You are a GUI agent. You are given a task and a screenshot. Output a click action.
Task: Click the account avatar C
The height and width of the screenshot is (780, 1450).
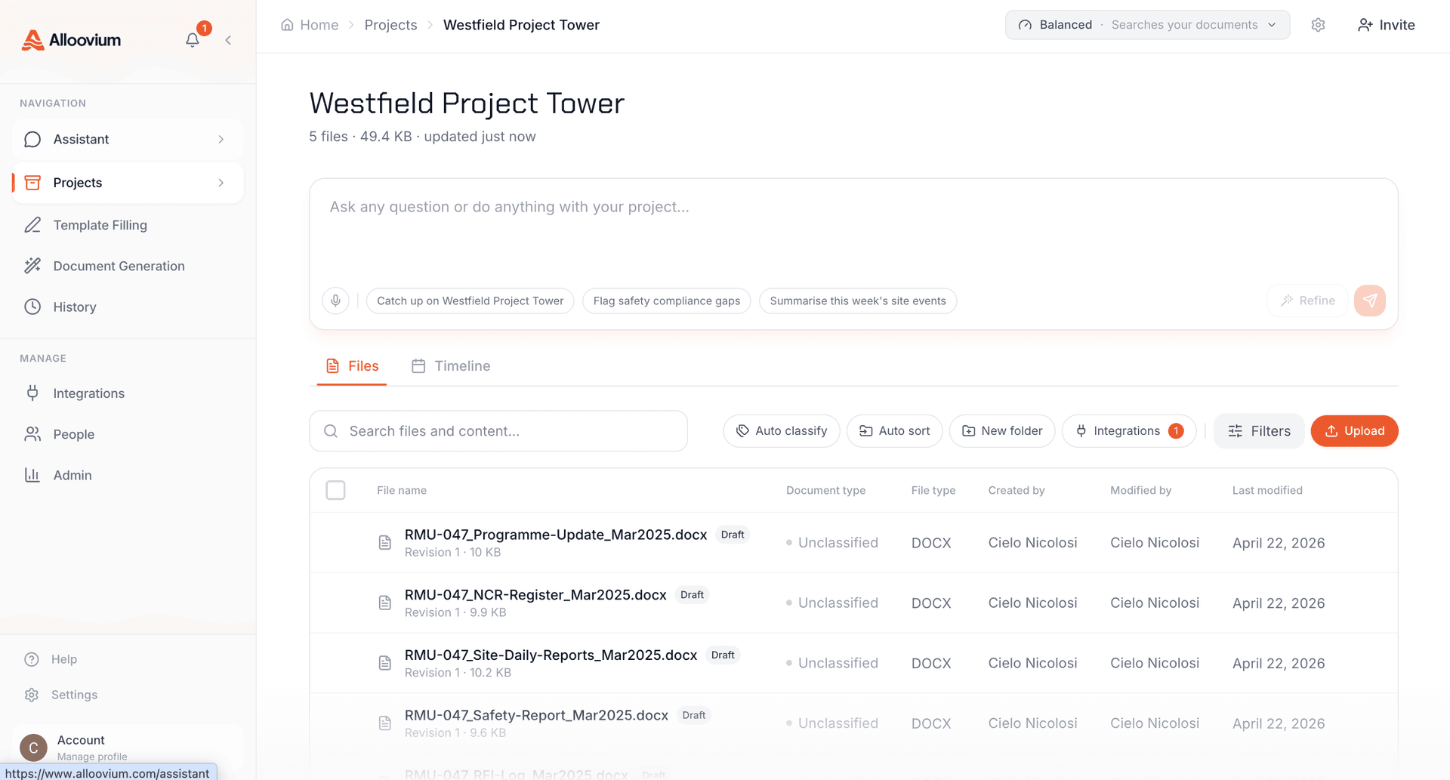[x=33, y=748]
